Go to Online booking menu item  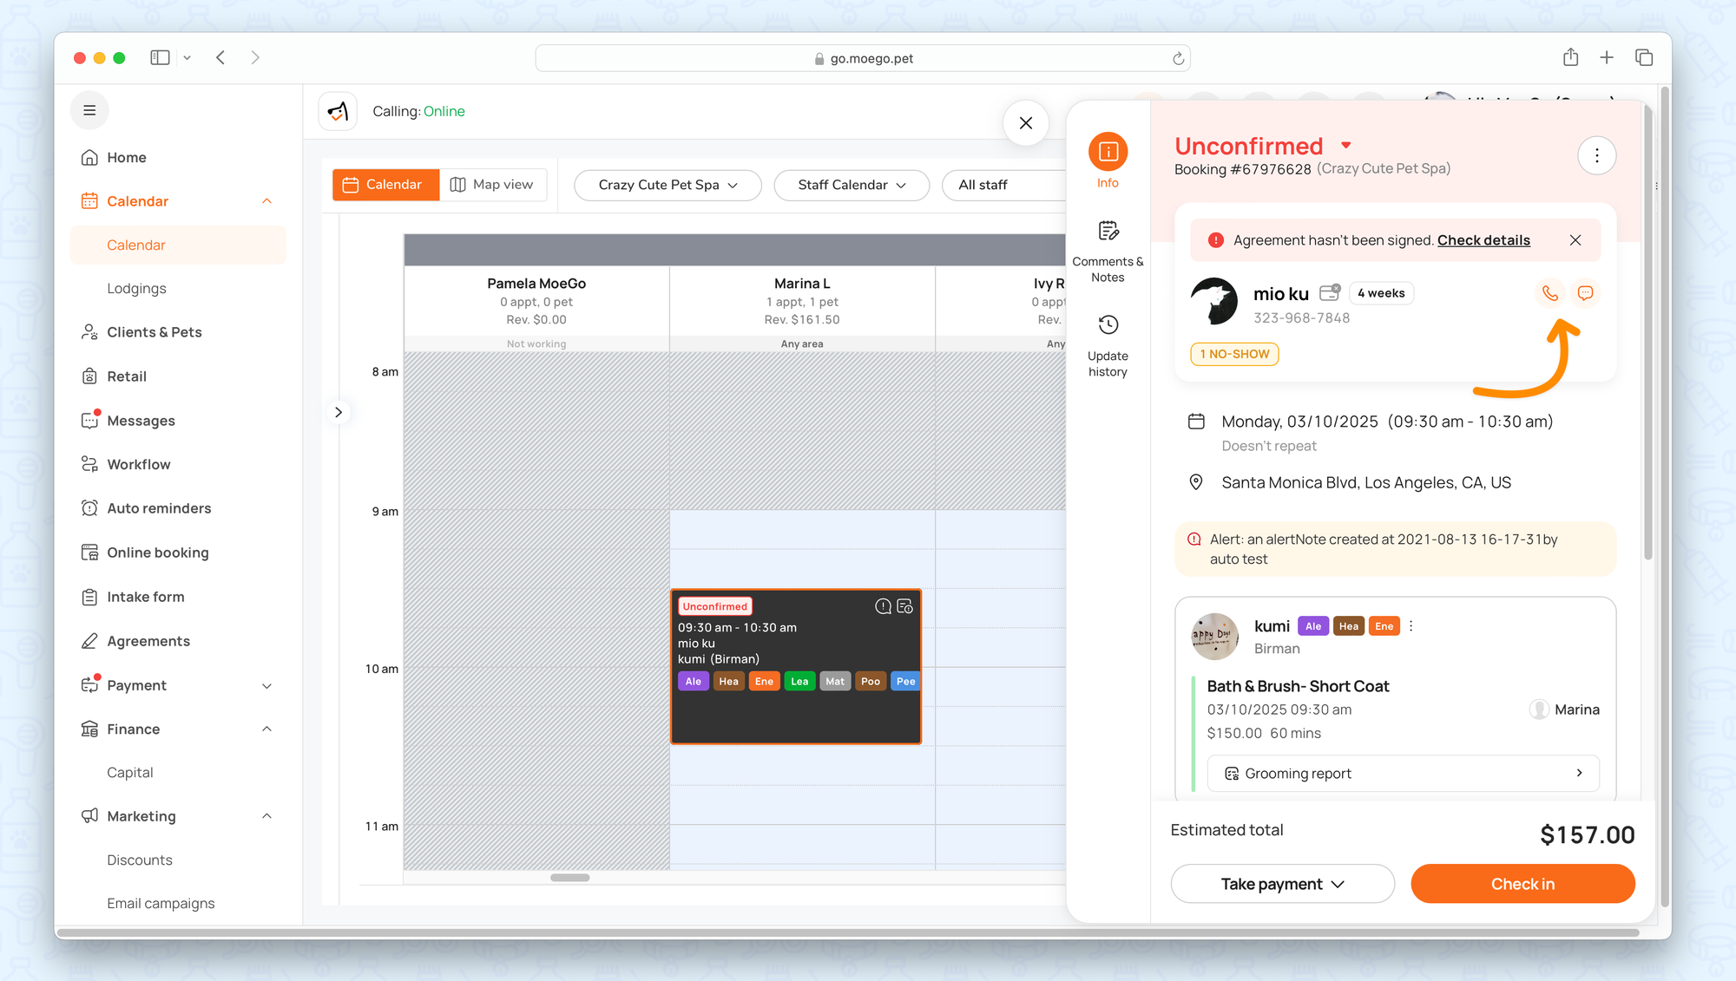pyautogui.click(x=157, y=553)
